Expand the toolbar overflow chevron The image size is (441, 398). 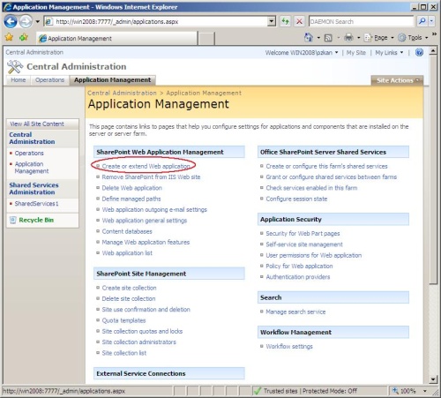(x=434, y=34)
